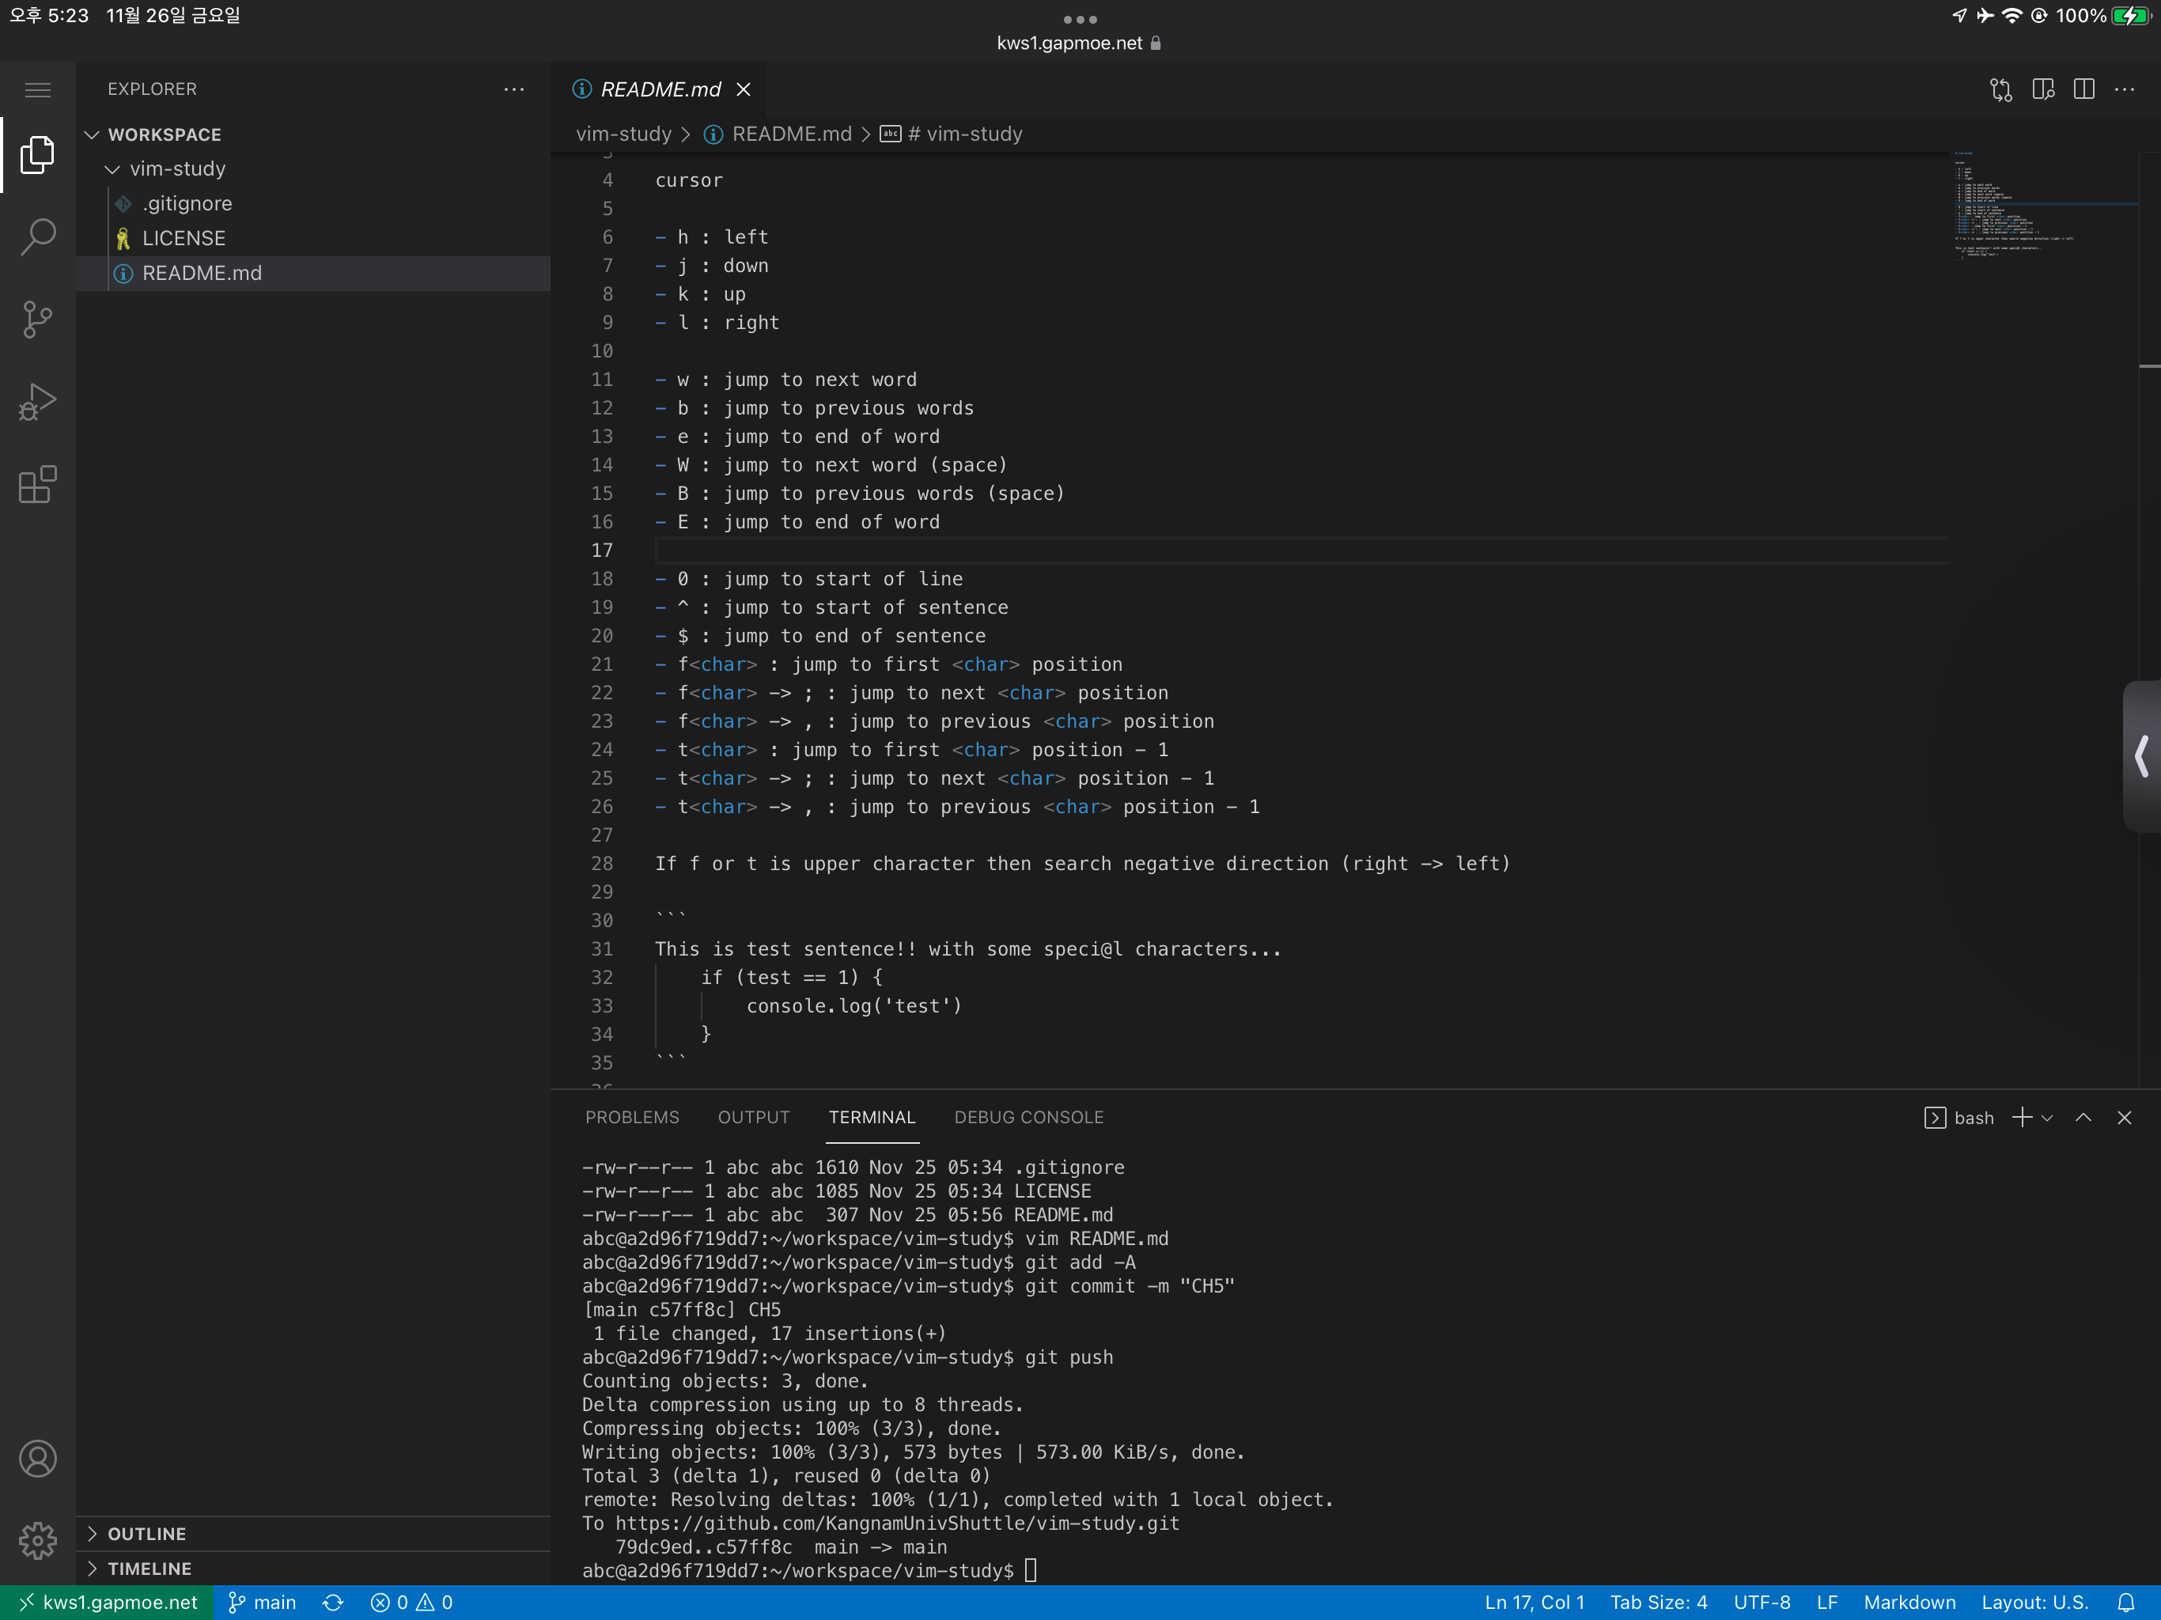Change the LF end of line sequence
This screenshot has width=2161, height=1620.
click(1827, 1603)
